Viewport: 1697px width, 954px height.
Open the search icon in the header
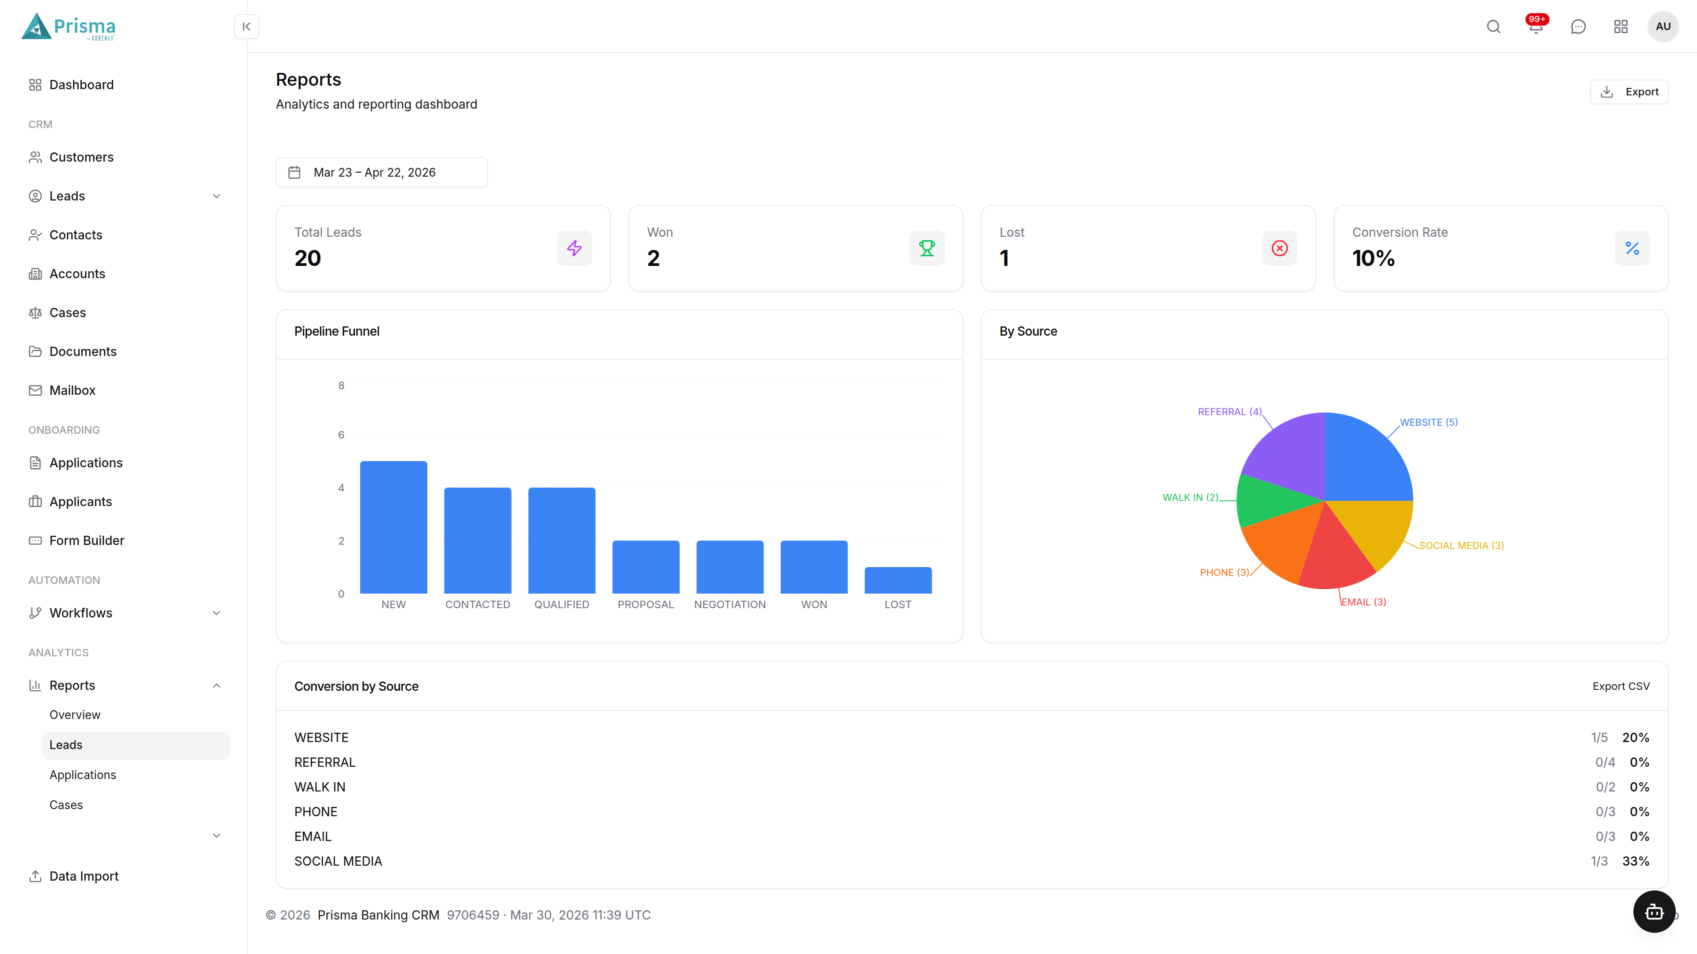[1493, 26]
